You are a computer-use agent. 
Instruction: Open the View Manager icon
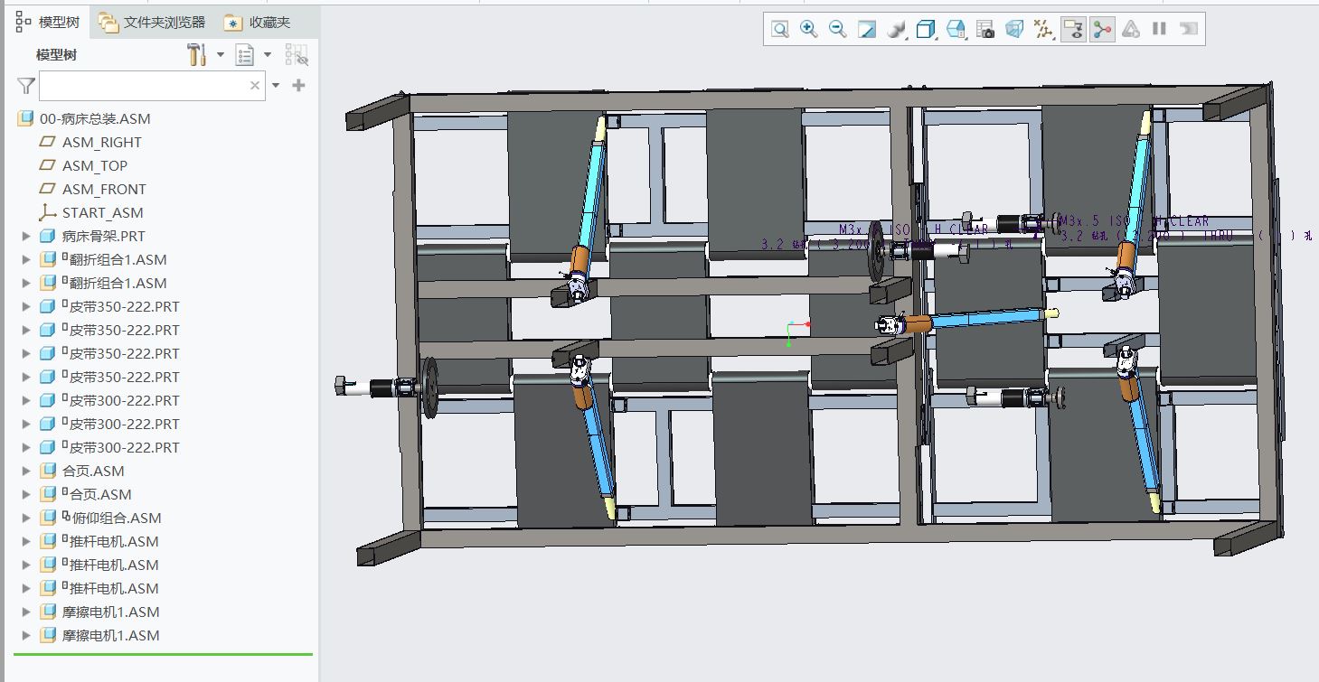point(956,30)
